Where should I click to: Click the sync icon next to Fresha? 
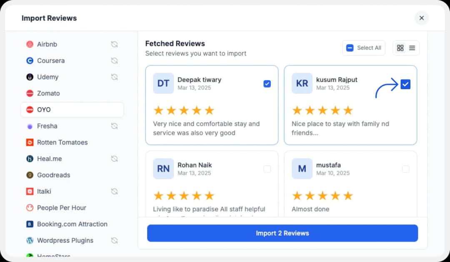coord(115,126)
